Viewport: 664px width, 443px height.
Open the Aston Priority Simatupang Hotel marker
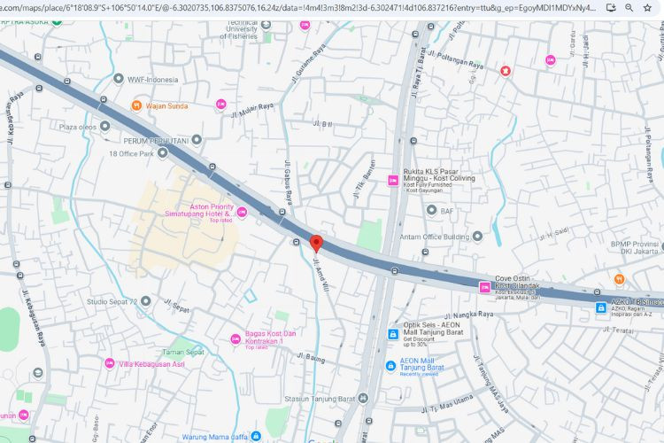[x=242, y=212]
